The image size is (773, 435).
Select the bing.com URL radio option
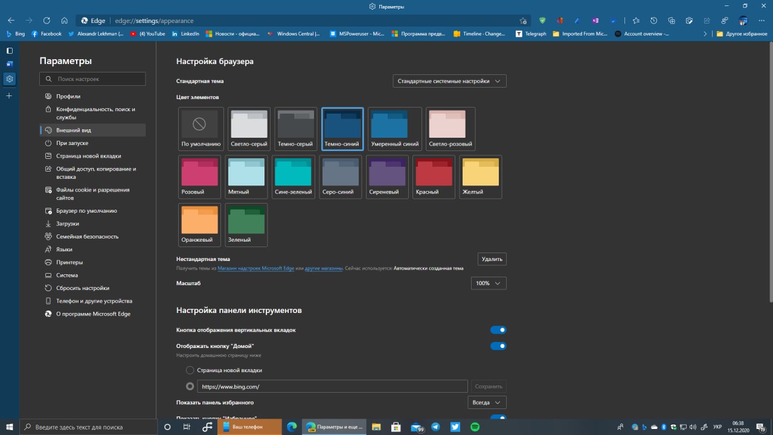coord(190,386)
